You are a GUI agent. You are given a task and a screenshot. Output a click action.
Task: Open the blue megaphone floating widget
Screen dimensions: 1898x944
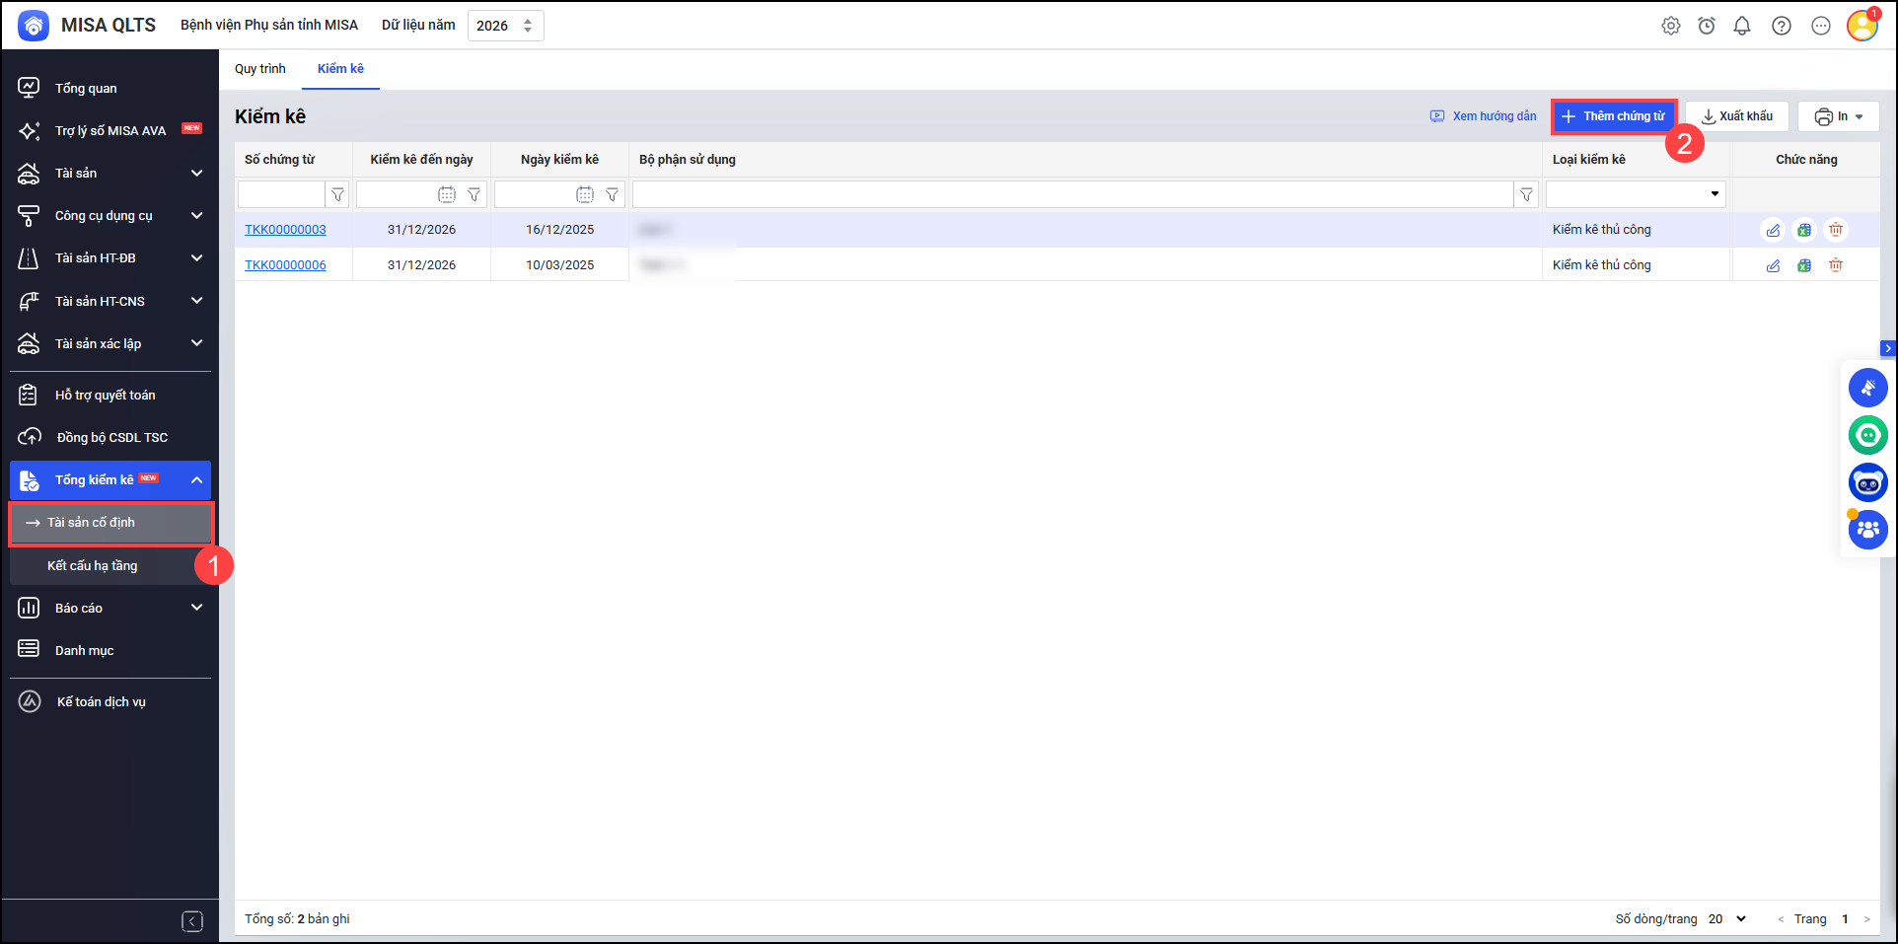(x=1868, y=388)
